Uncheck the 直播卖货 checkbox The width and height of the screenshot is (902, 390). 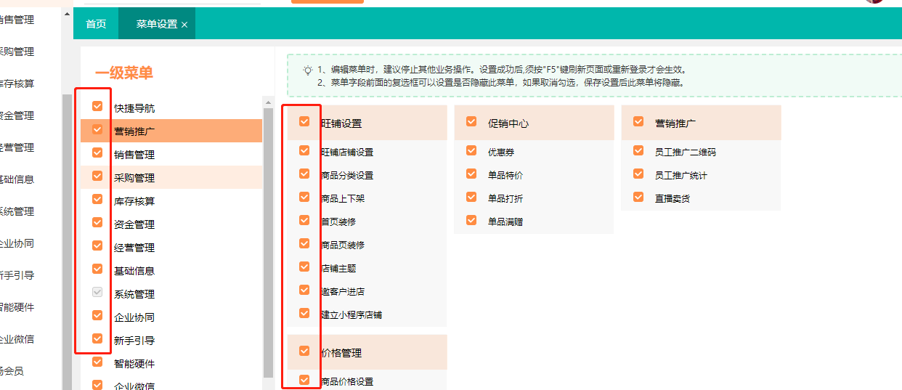(x=638, y=197)
